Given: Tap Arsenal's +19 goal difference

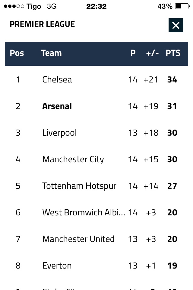Looking at the screenshot, I should (x=151, y=106).
